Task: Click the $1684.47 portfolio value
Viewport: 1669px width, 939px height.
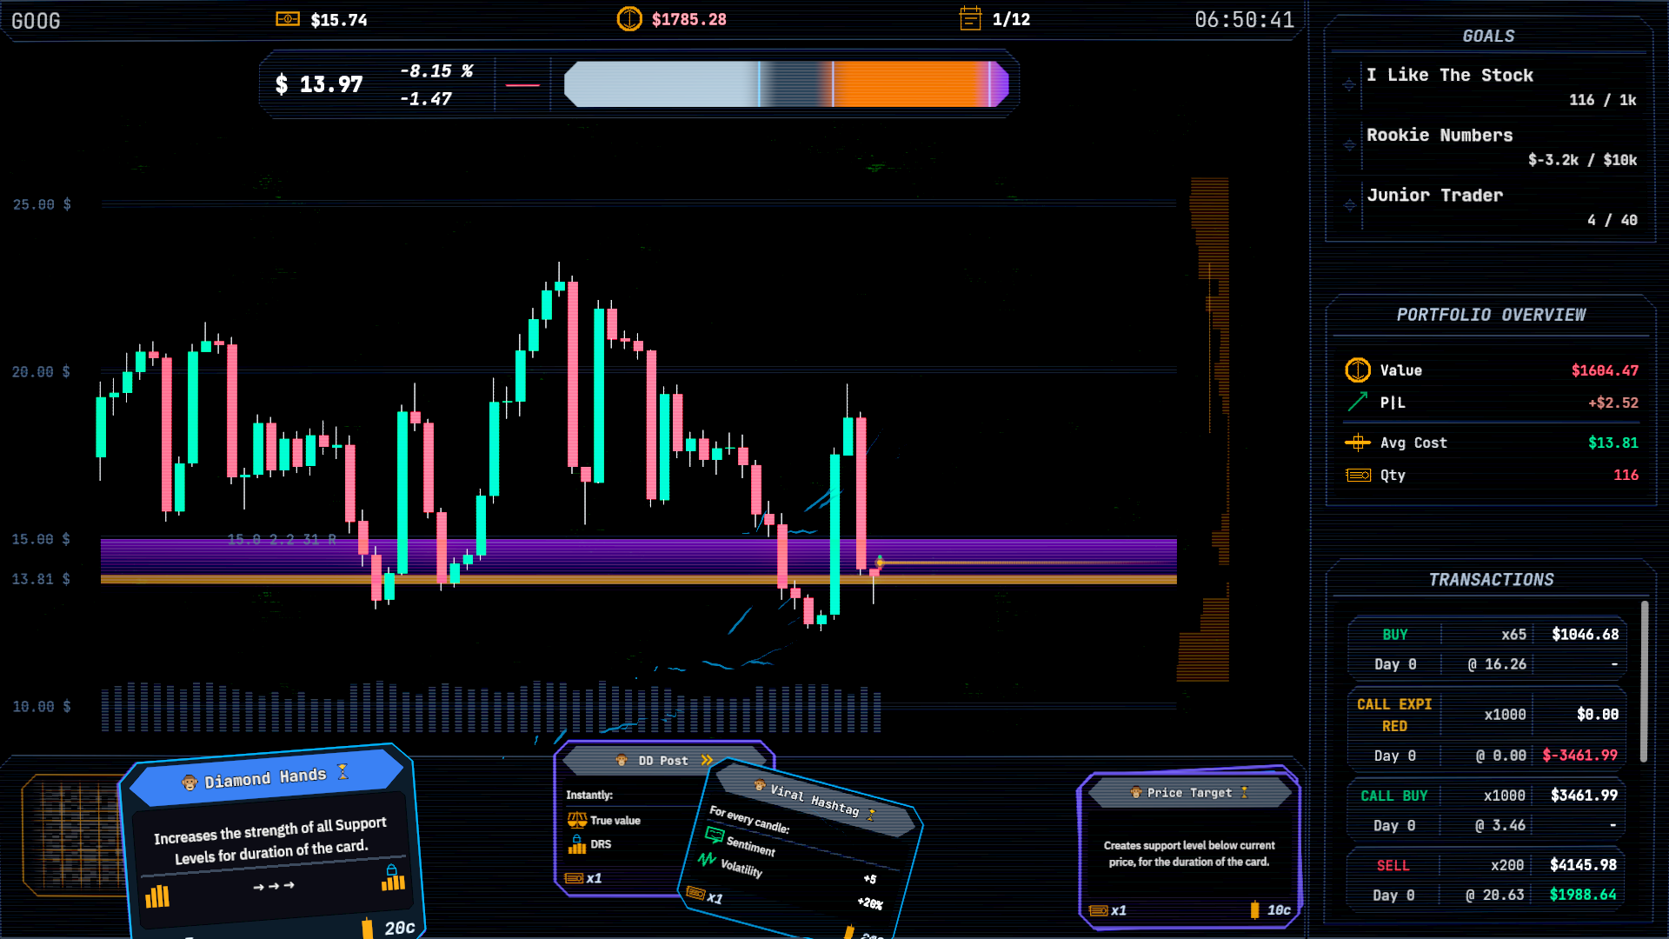Action: pyautogui.click(x=1605, y=370)
